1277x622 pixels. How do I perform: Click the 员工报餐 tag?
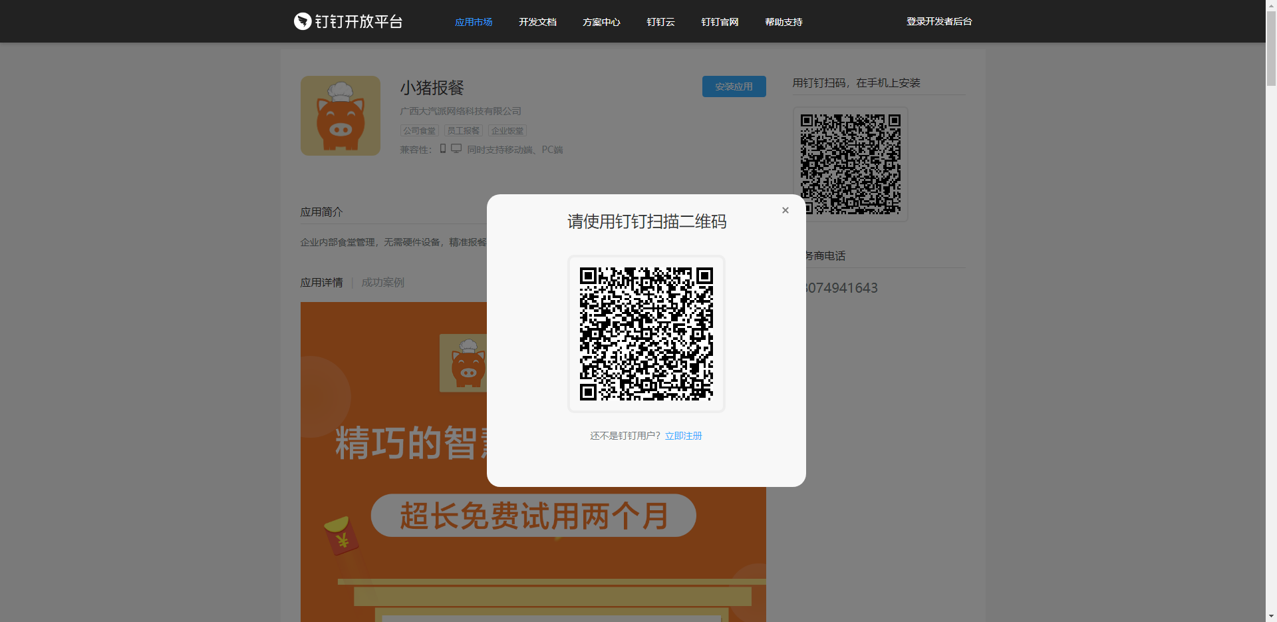coord(464,130)
